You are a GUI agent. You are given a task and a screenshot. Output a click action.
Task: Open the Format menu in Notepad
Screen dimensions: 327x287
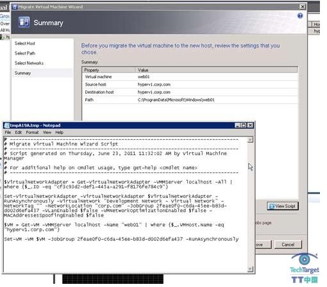click(x=32, y=133)
